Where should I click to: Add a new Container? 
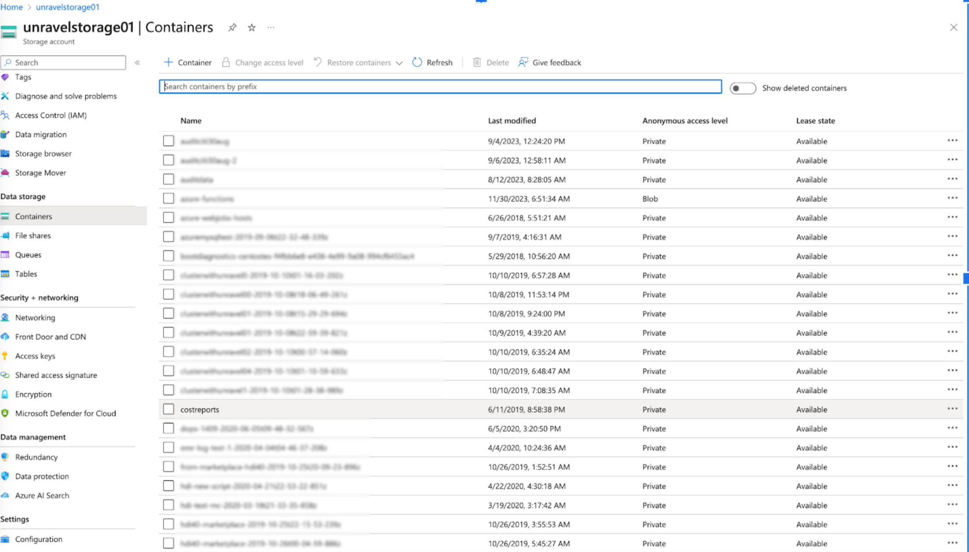pos(187,62)
